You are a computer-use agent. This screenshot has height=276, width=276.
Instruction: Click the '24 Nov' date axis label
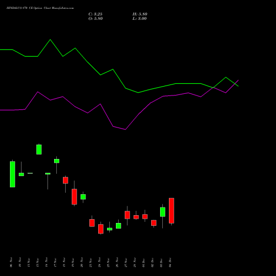coord(99,262)
